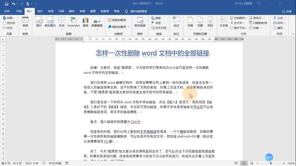Collapse the ribbon with the chevron arrow

[x=293, y=34]
